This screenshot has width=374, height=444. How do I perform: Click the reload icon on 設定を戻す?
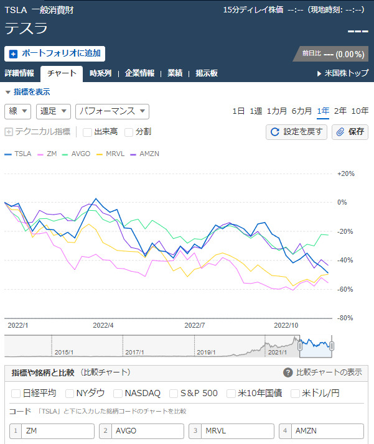click(x=274, y=132)
